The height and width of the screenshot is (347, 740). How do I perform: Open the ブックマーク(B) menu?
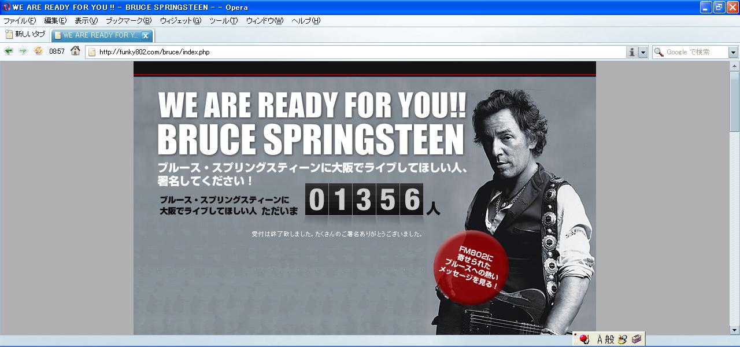pos(128,21)
